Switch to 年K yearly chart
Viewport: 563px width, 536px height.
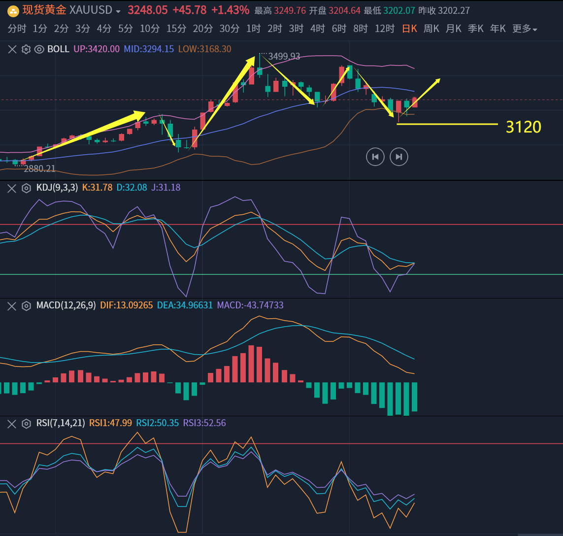[x=498, y=29]
